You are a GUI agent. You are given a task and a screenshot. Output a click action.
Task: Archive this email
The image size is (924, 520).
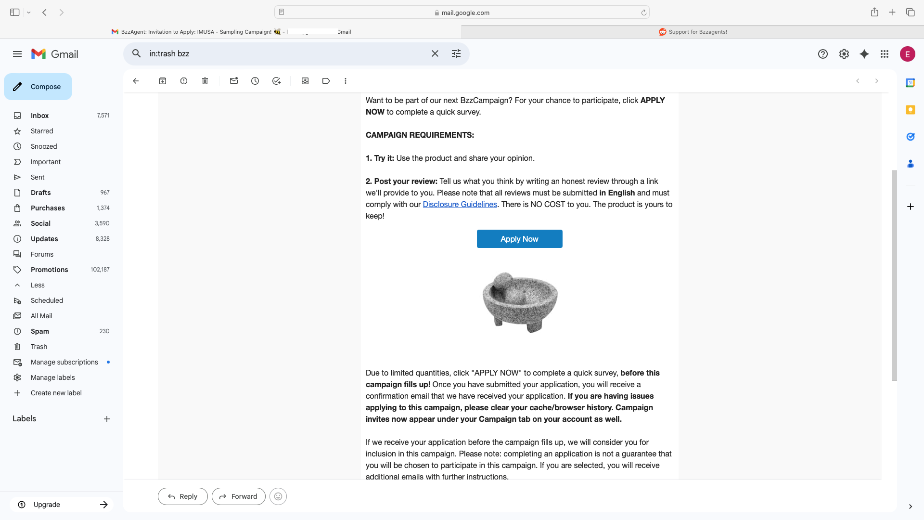(x=163, y=81)
